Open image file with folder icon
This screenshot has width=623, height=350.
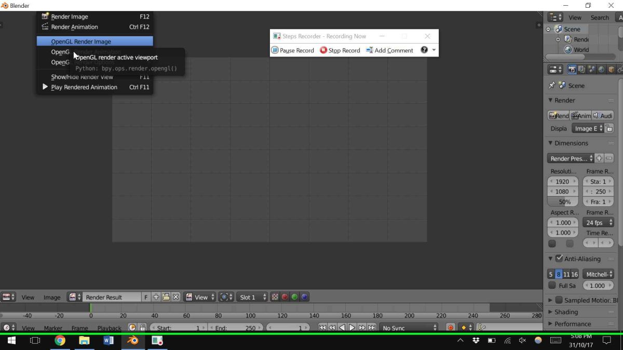(x=166, y=297)
